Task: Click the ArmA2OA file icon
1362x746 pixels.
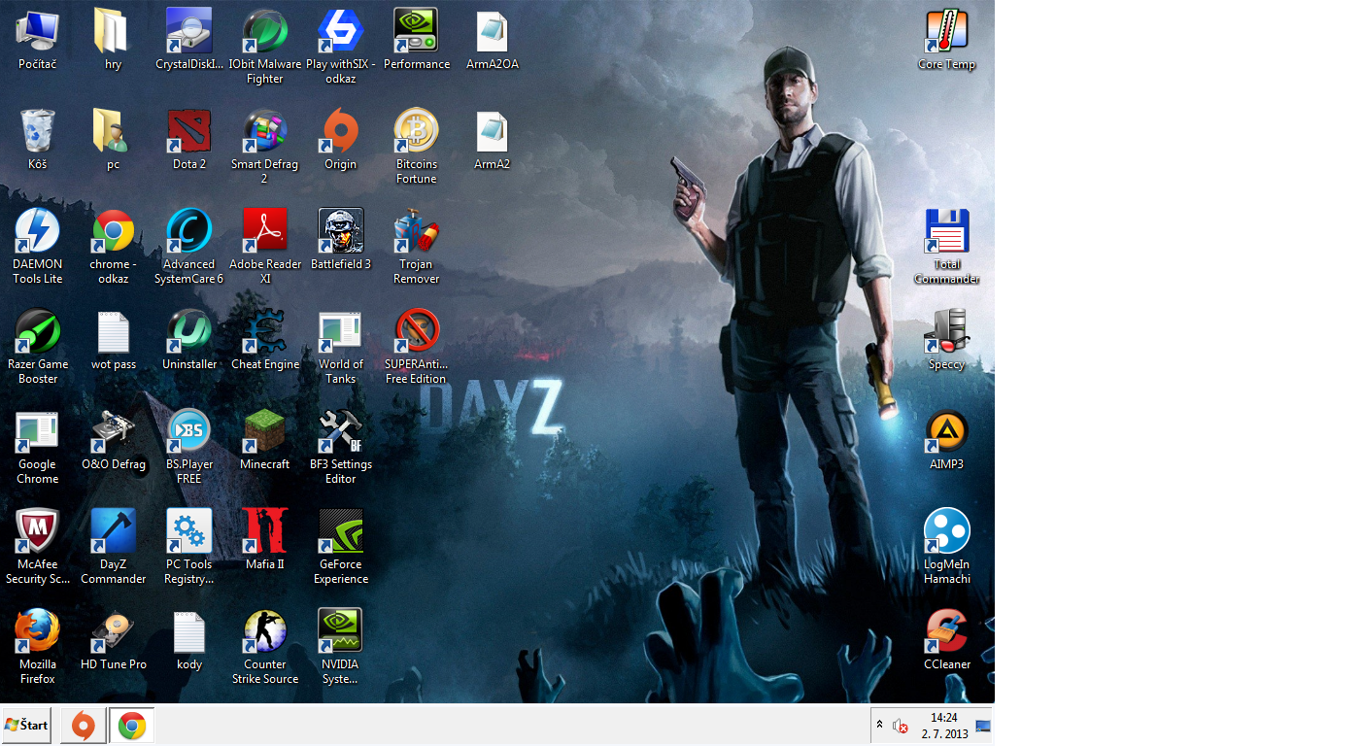Action: 492,40
